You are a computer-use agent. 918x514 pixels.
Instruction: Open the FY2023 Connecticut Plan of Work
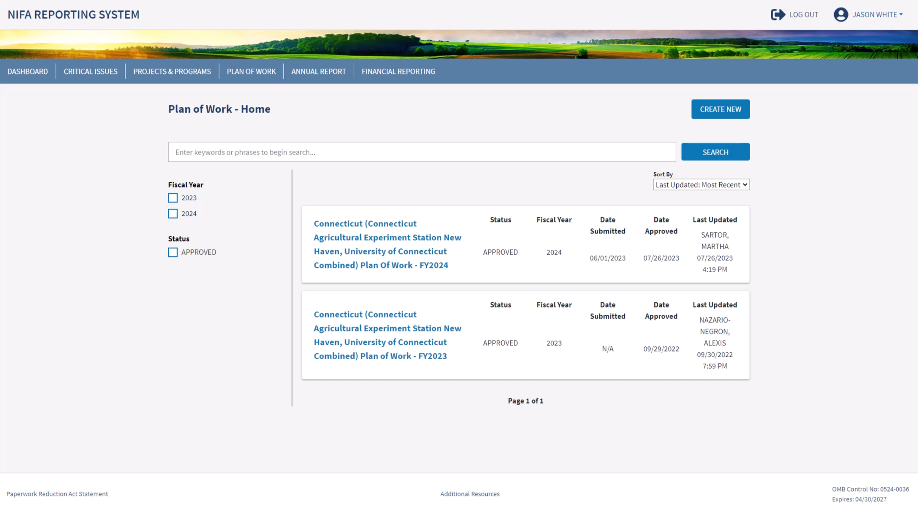[x=387, y=335]
